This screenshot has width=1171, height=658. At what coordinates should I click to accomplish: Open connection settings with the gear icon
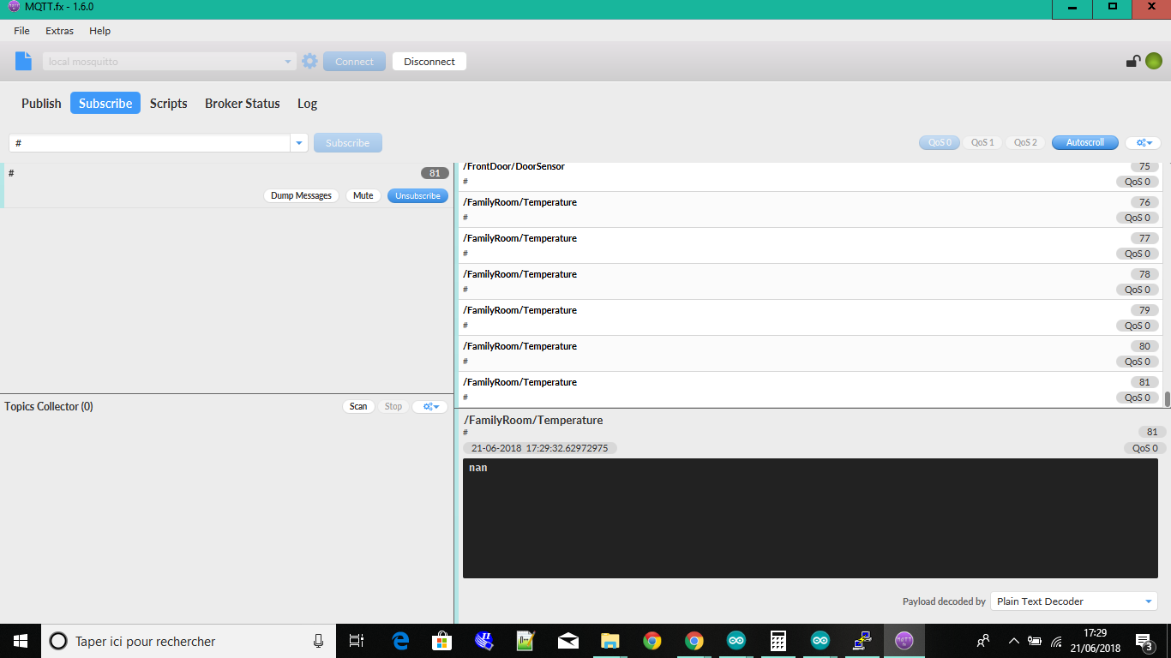click(309, 60)
